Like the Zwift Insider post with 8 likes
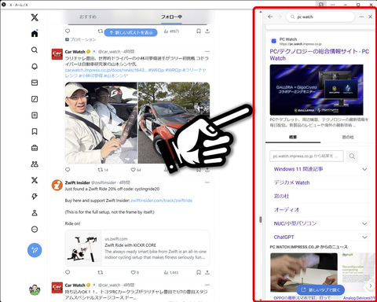377x302 pixels. tap(135, 272)
